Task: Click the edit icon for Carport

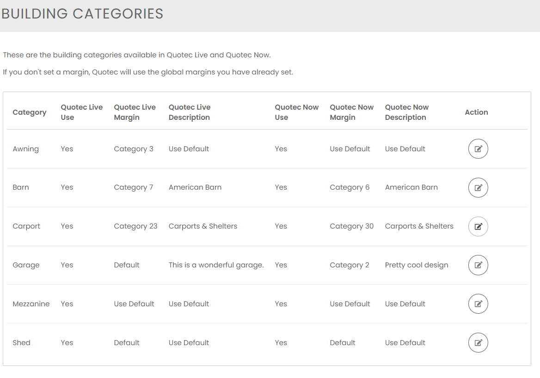Action: (478, 226)
